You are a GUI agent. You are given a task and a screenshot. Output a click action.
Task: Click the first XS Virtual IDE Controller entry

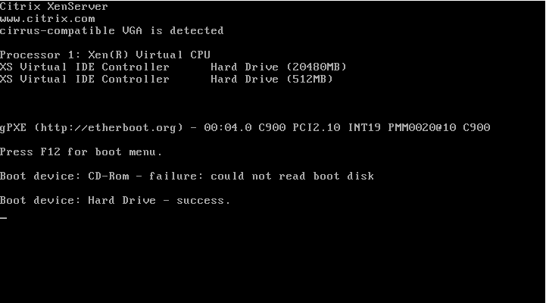pos(85,67)
